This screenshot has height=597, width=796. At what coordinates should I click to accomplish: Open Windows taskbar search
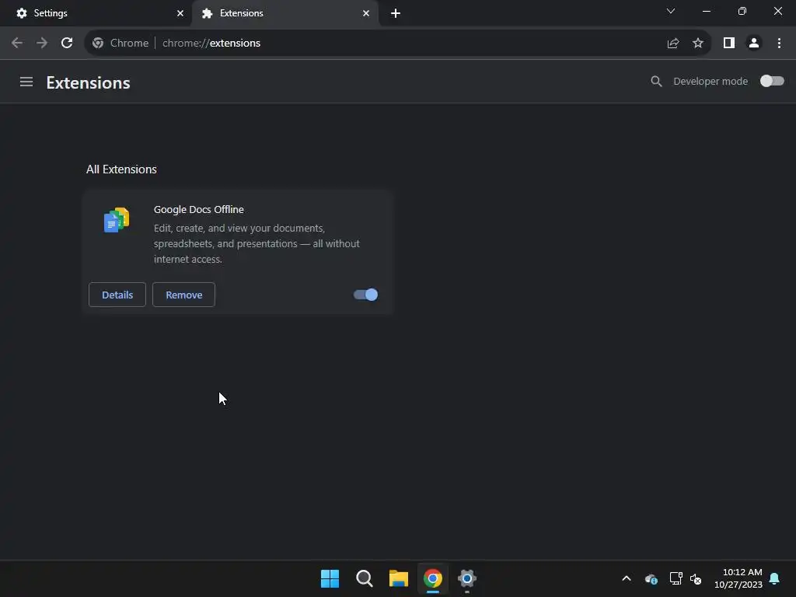pos(365,578)
